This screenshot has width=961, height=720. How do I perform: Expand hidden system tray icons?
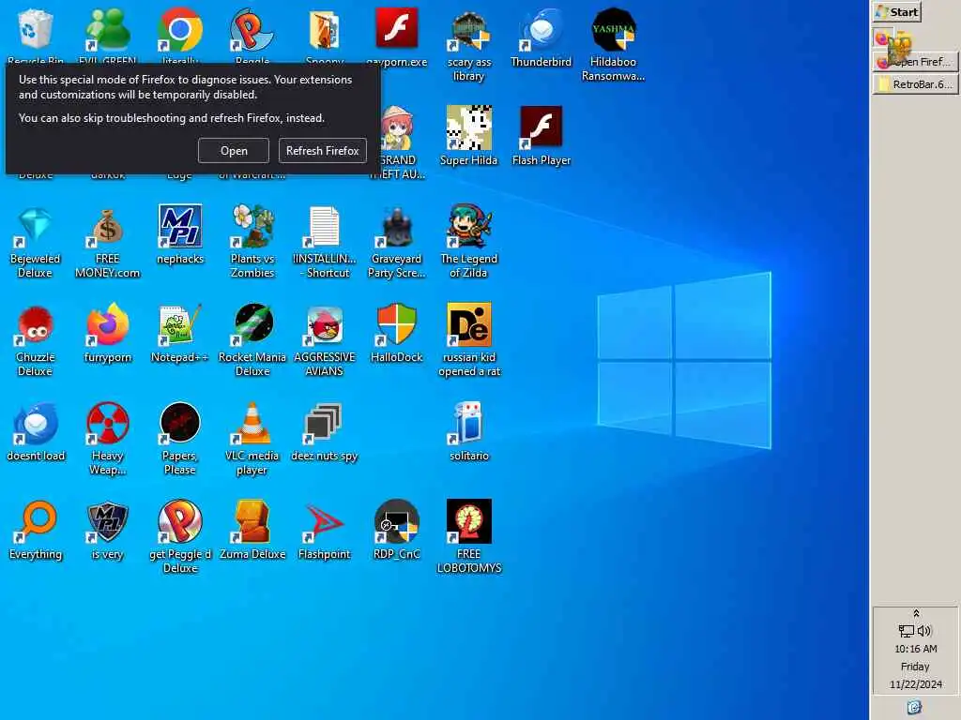(916, 613)
